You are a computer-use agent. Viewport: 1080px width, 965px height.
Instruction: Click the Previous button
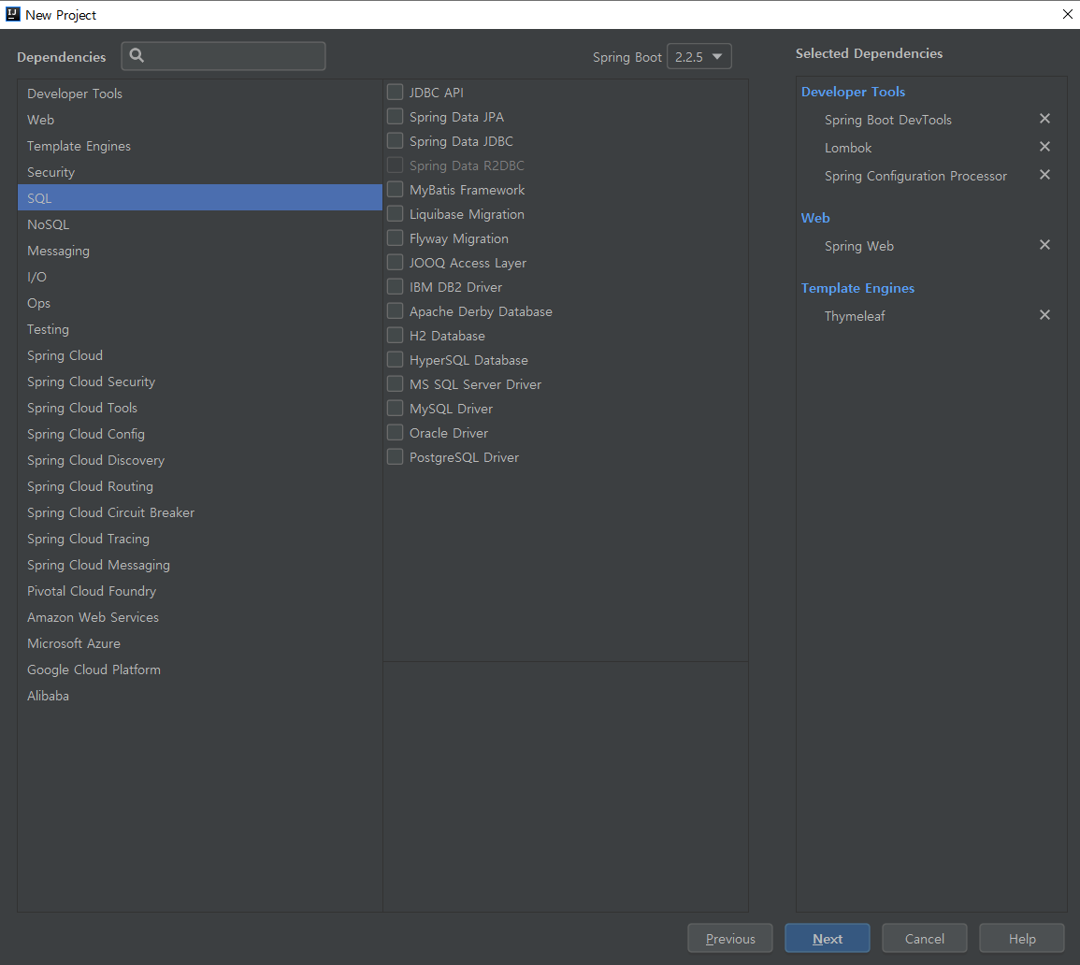[730, 938]
